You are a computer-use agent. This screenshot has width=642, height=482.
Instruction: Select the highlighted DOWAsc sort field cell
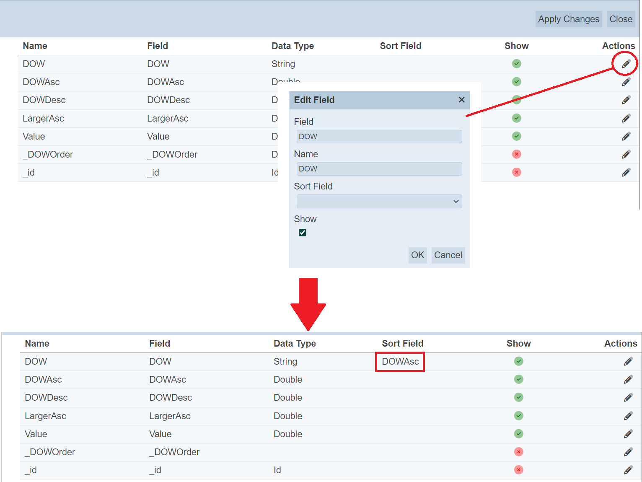point(400,362)
